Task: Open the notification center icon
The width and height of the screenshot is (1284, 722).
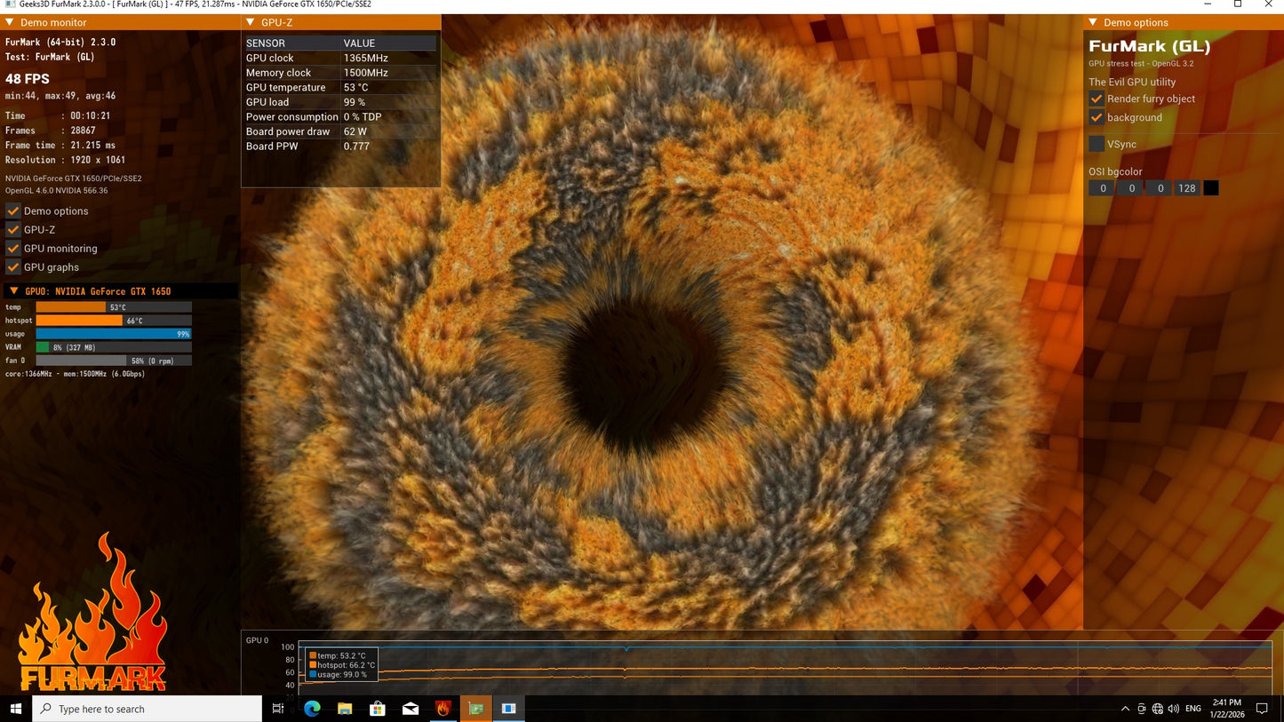Action: (1262, 709)
